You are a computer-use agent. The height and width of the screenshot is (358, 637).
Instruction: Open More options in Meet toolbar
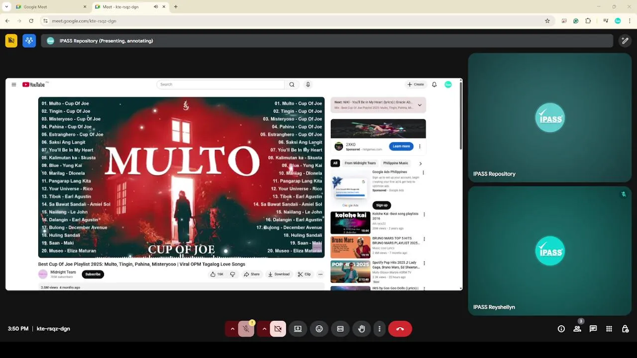pos(379,329)
